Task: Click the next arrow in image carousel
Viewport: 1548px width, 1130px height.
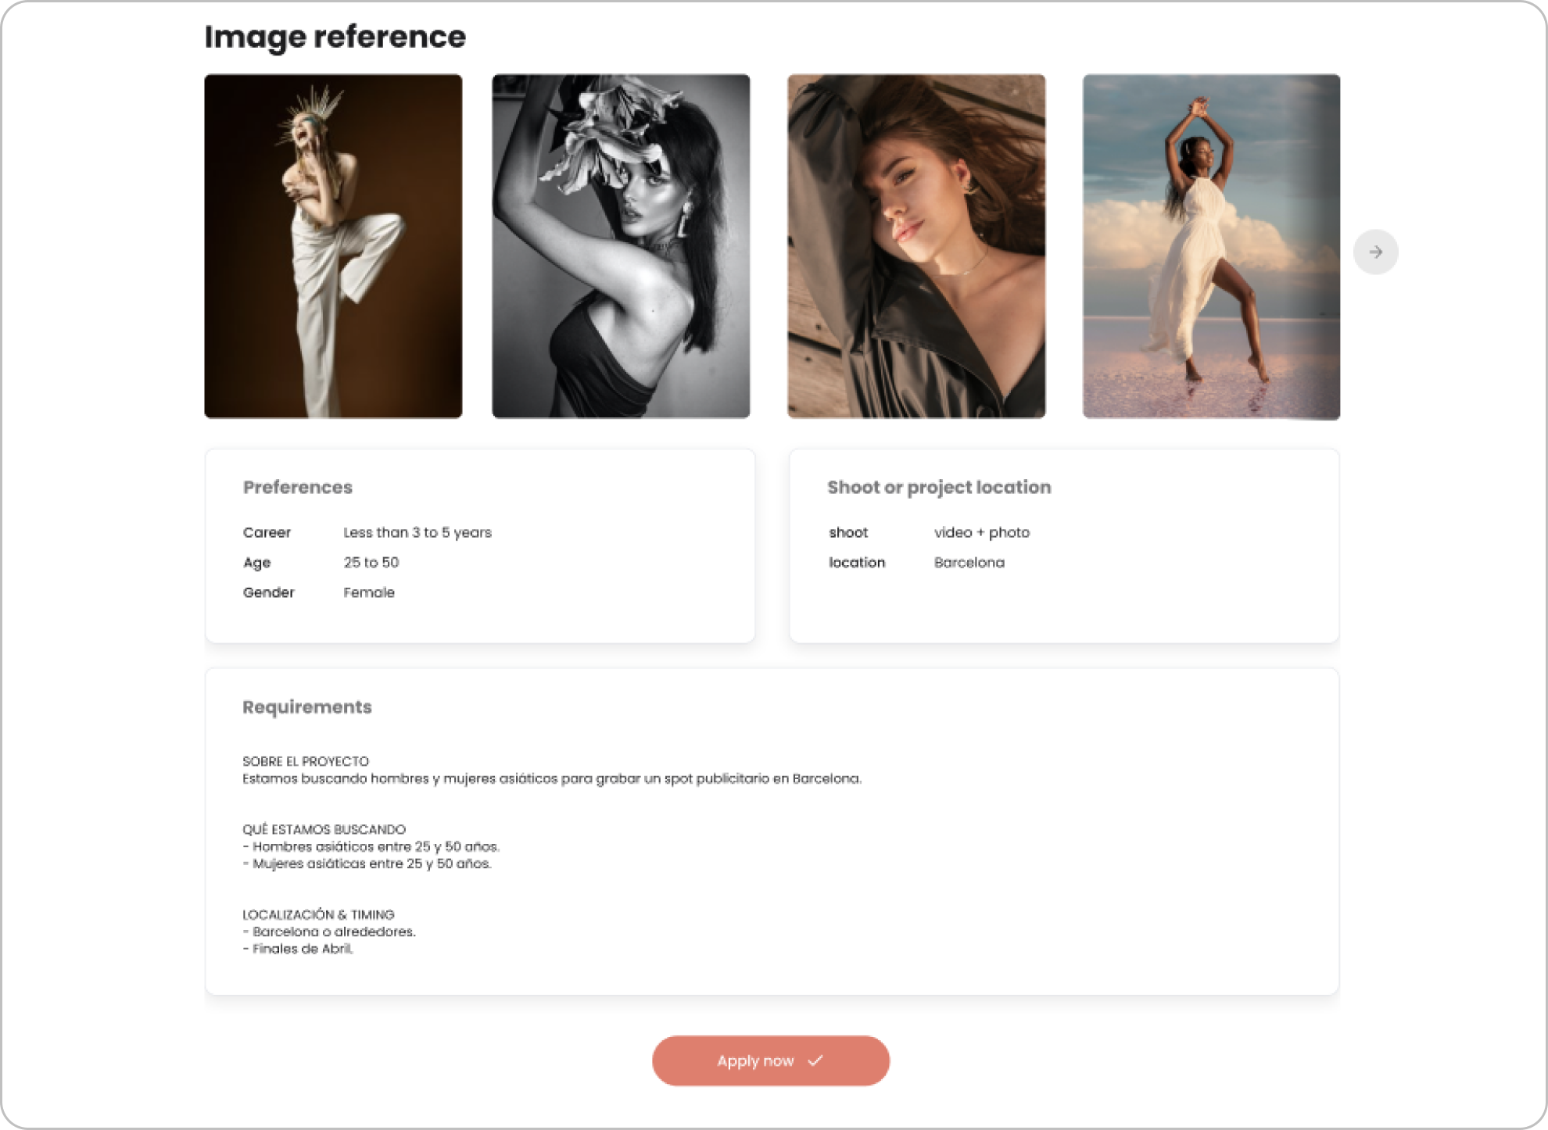Action: pos(1375,252)
